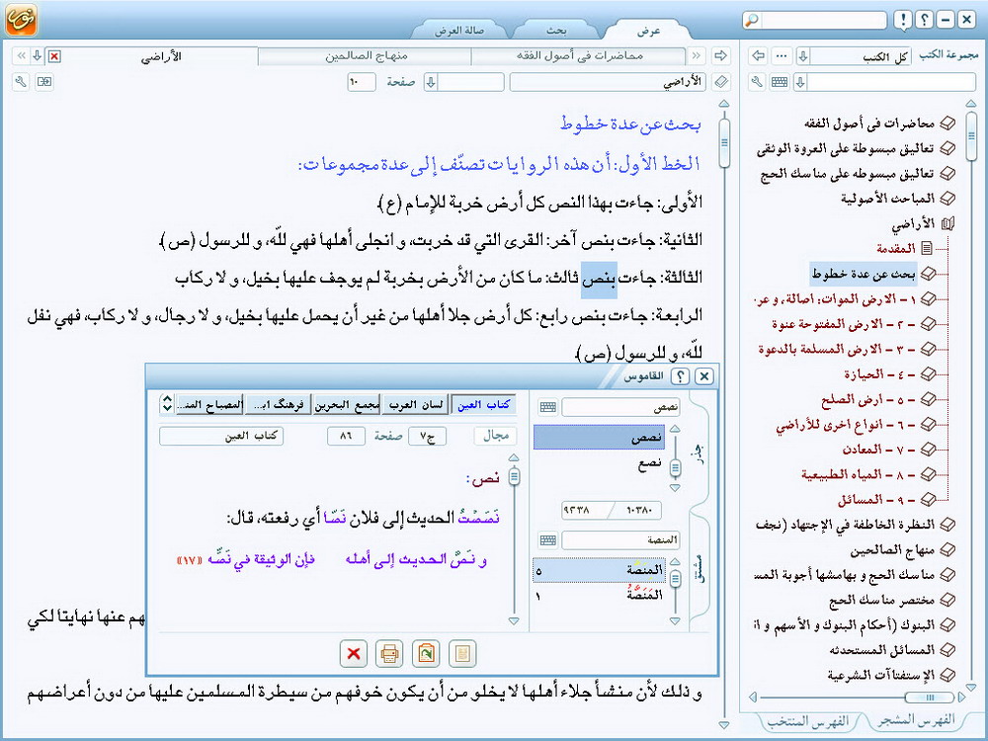Viewport: 988px width, 741px height.
Task: Select مجمع البحرين dictionary tab
Action: 347,404
